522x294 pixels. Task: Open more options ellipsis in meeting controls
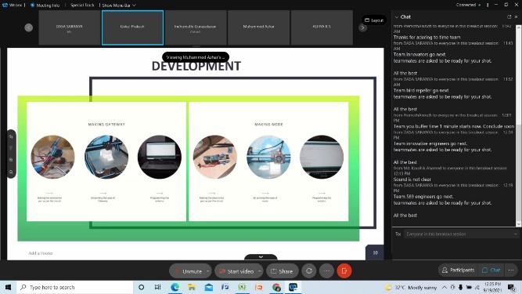click(326, 271)
